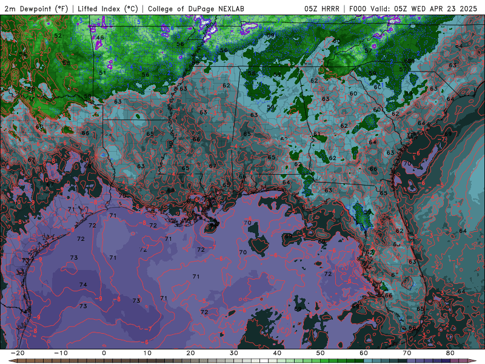This screenshot has width=485, height=364.
Task: Click the dewpoint value "51" on the map
Action: [x=102, y=73]
